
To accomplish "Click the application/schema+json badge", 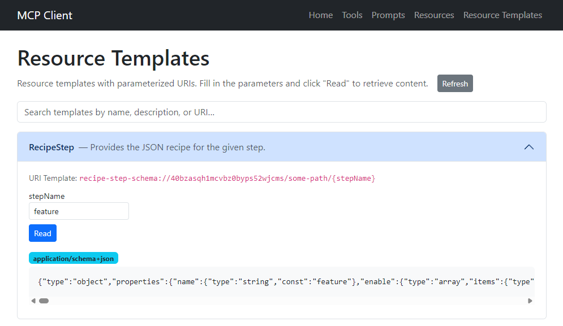I will pos(74,258).
